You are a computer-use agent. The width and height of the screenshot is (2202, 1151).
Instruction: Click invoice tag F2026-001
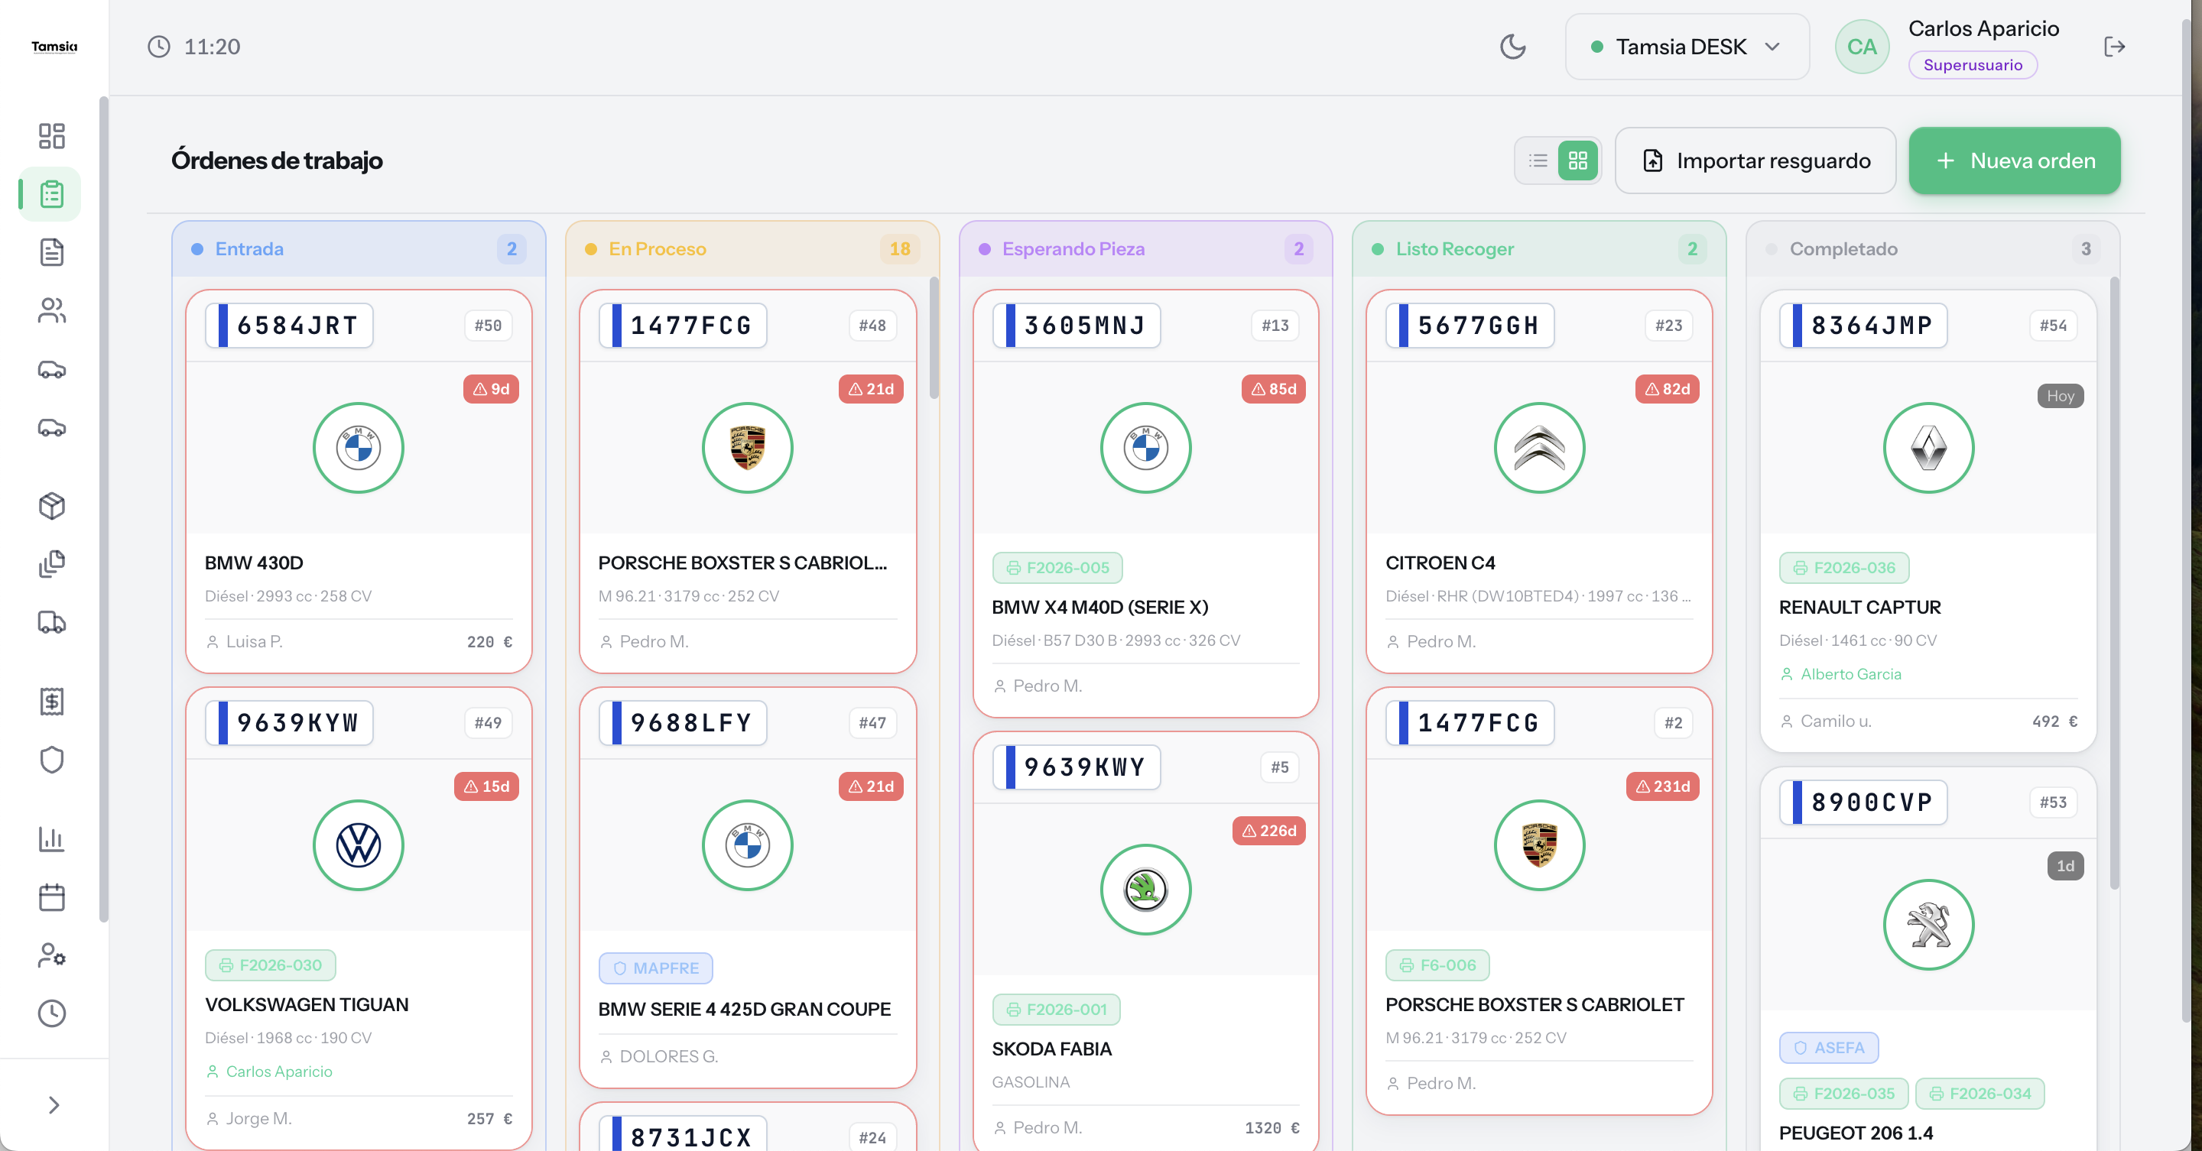coord(1057,1009)
